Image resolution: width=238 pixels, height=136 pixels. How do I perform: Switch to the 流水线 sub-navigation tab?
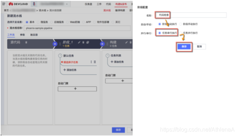coord(107,10)
